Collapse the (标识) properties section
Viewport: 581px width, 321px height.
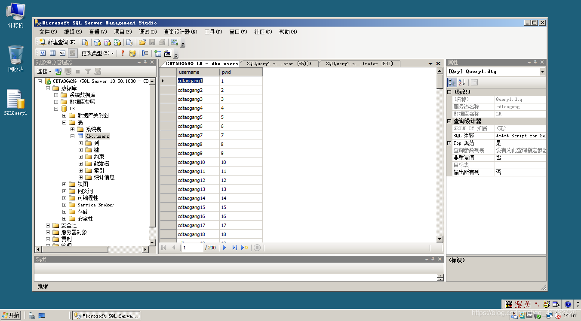coord(449,92)
